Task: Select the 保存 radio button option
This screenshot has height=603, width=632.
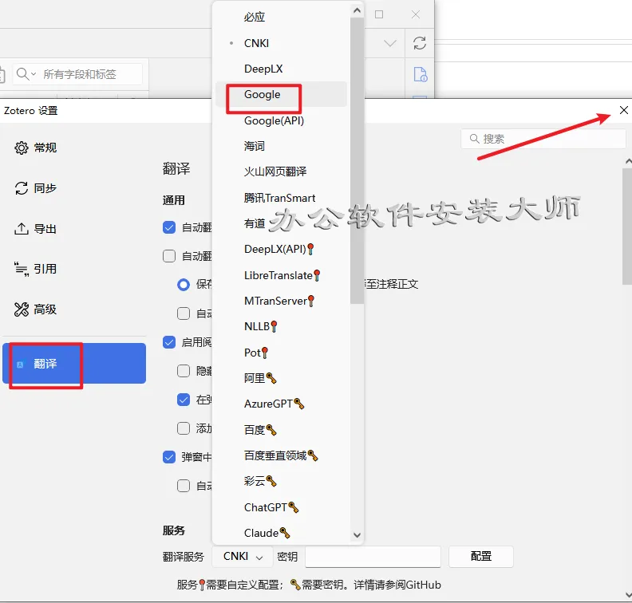Action: pos(184,285)
